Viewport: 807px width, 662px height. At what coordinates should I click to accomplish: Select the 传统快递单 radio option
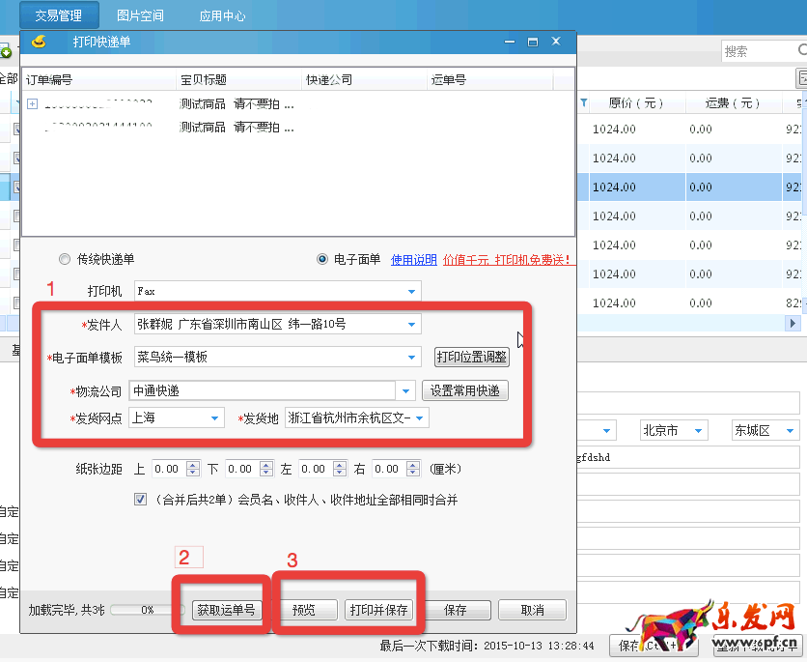(65, 259)
